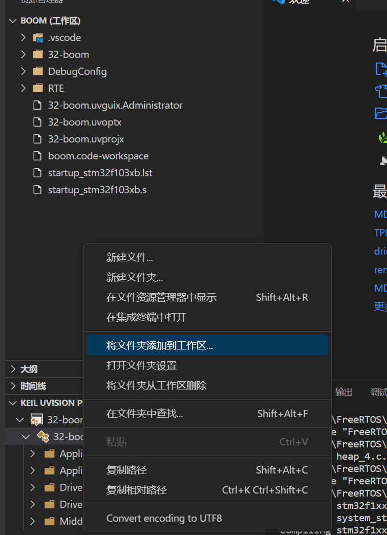The height and width of the screenshot is (535, 387).
Task: Collapse the KEIL UVISION project section
Action: click(13, 403)
